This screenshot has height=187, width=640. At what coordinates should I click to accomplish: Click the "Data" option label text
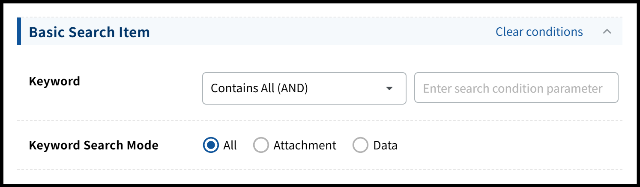(385, 146)
